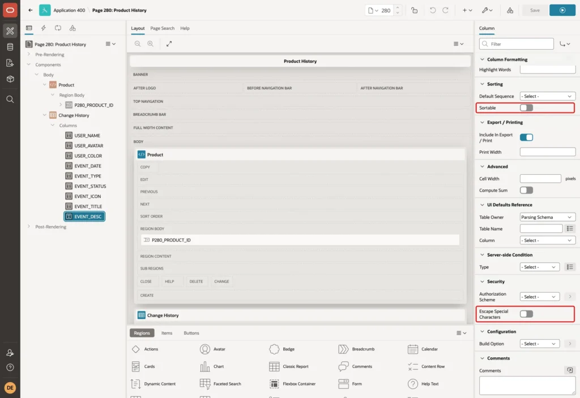Screen dimensions: 580x398
Task: Redo the last change
Action: (x=445, y=10)
